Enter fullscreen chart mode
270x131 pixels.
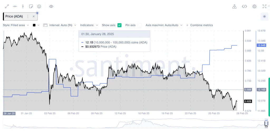point(264,7)
